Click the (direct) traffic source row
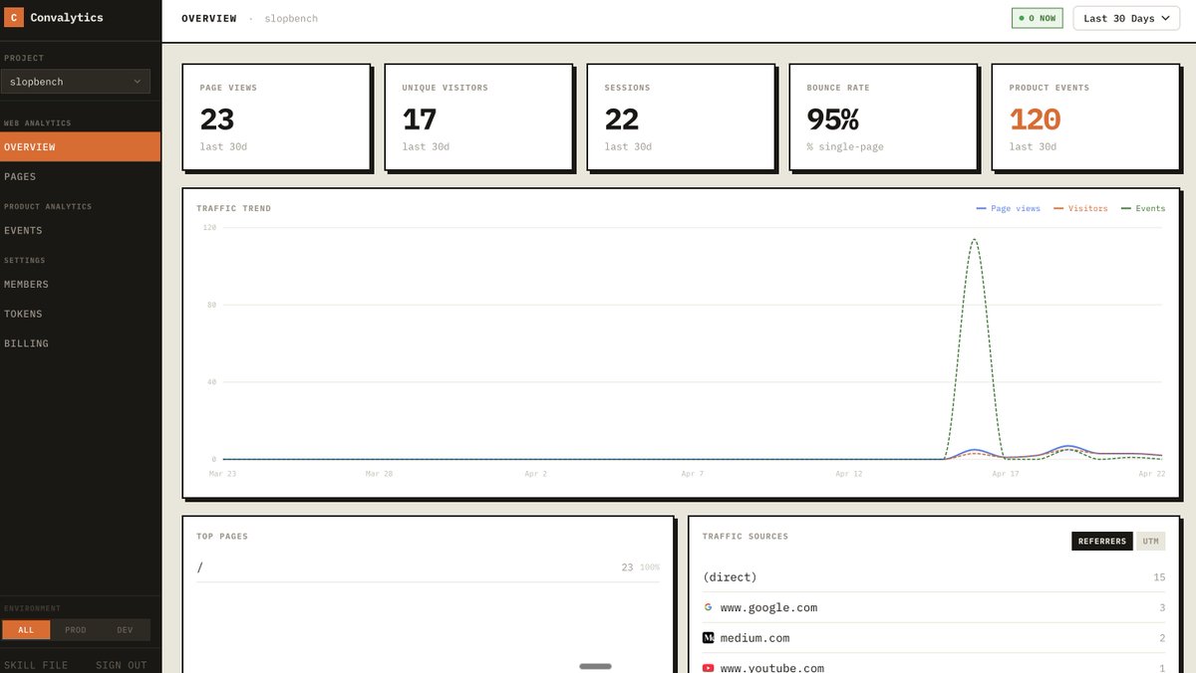 934,577
